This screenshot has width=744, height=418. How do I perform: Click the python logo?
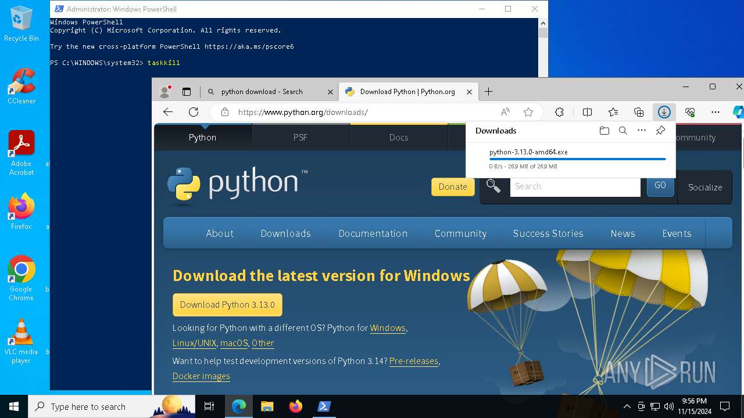pyautogui.click(x=237, y=186)
